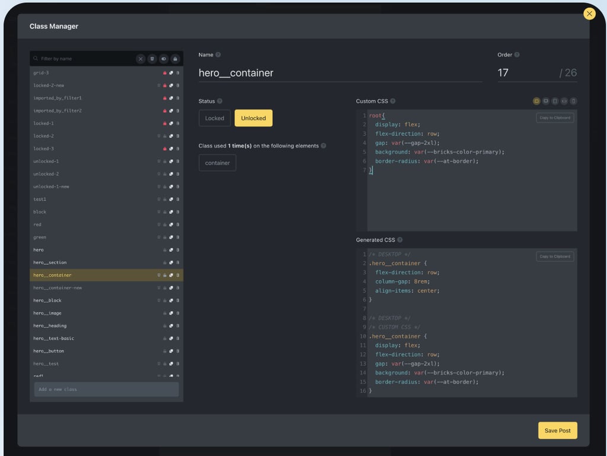Delete the hero__test class
This screenshot has height=456, width=607.
178,364
